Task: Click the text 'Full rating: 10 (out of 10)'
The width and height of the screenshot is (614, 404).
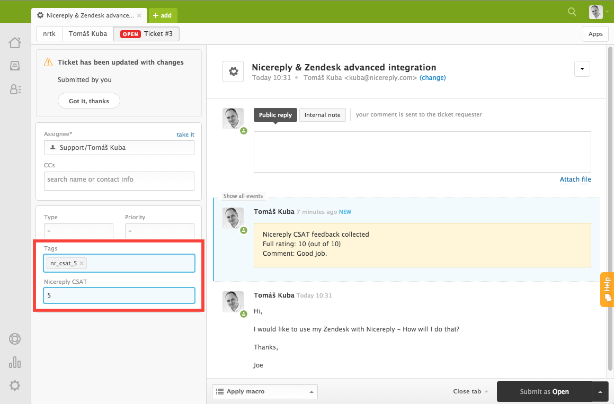Action: point(301,244)
